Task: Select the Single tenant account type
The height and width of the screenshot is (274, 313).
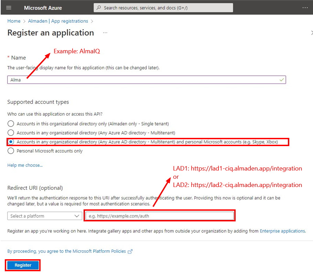Action: tap(11, 123)
